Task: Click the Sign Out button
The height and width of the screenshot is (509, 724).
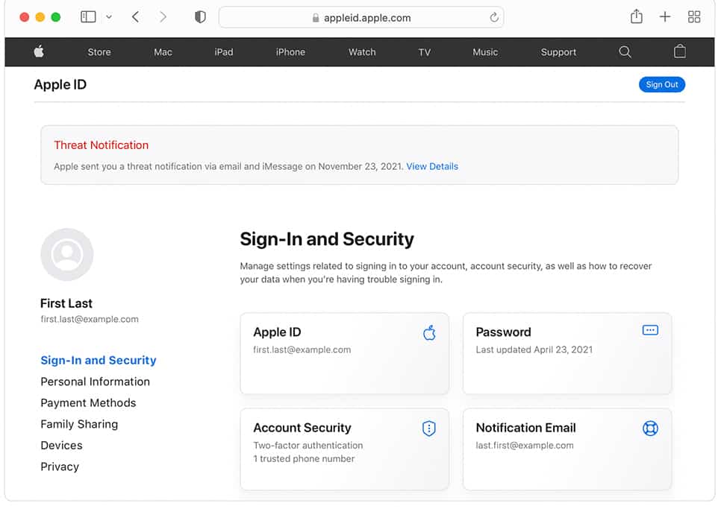Action: pos(661,84)
